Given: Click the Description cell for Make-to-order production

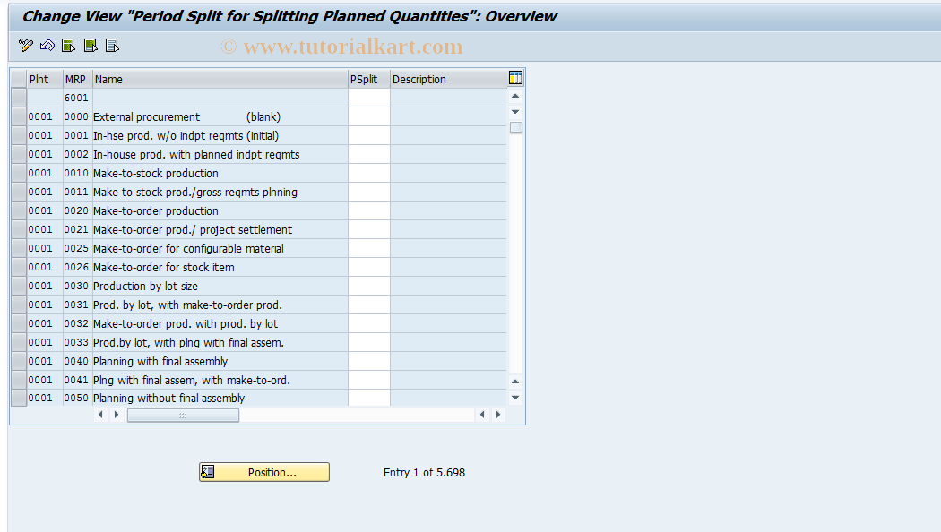Looking at the screenshot, I should (448, 210).
